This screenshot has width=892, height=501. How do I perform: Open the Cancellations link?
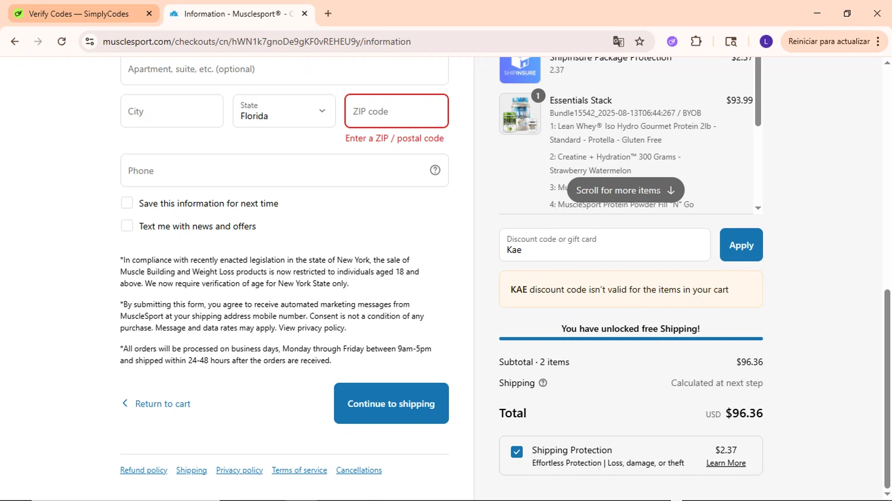point(359,470)
